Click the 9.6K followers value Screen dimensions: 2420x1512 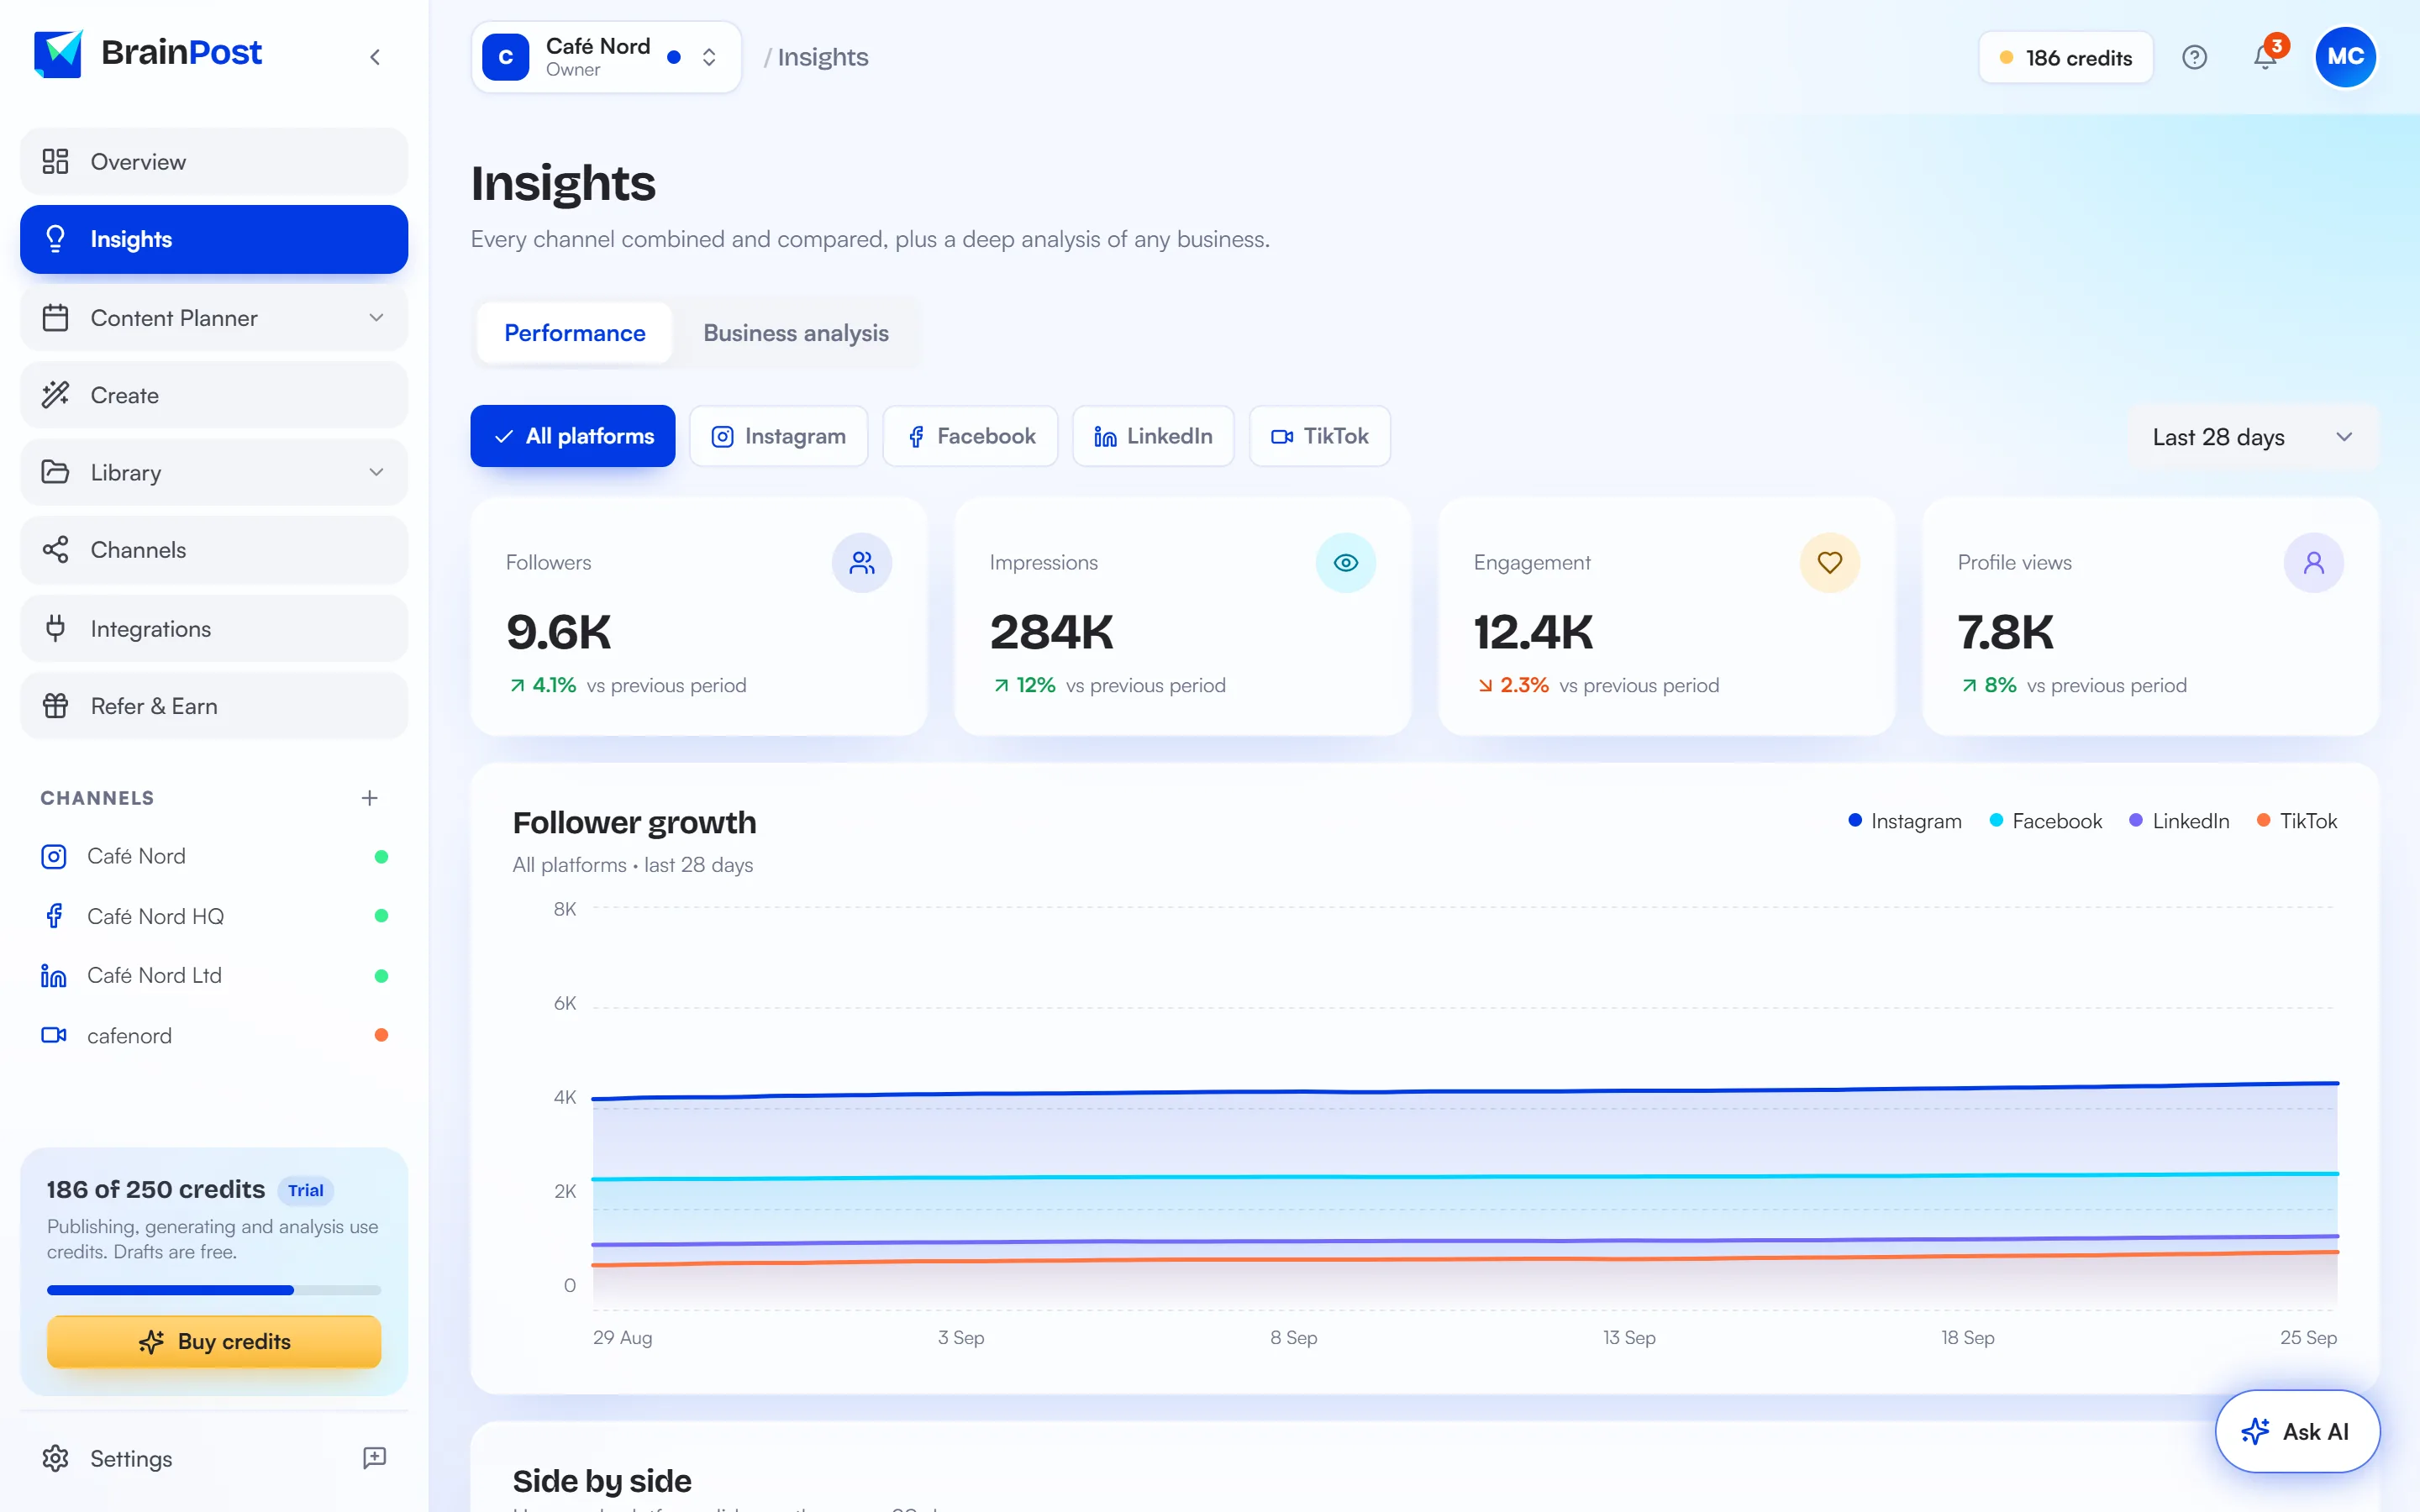point(559,632)
